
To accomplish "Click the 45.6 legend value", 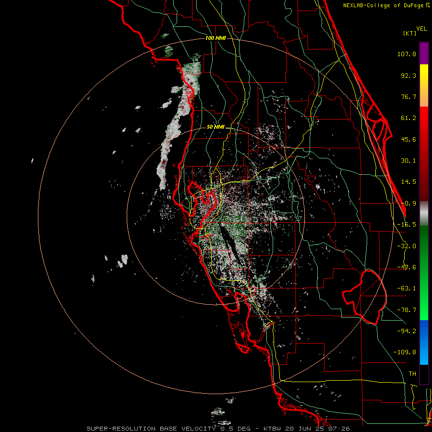I will tap(408, 139).
